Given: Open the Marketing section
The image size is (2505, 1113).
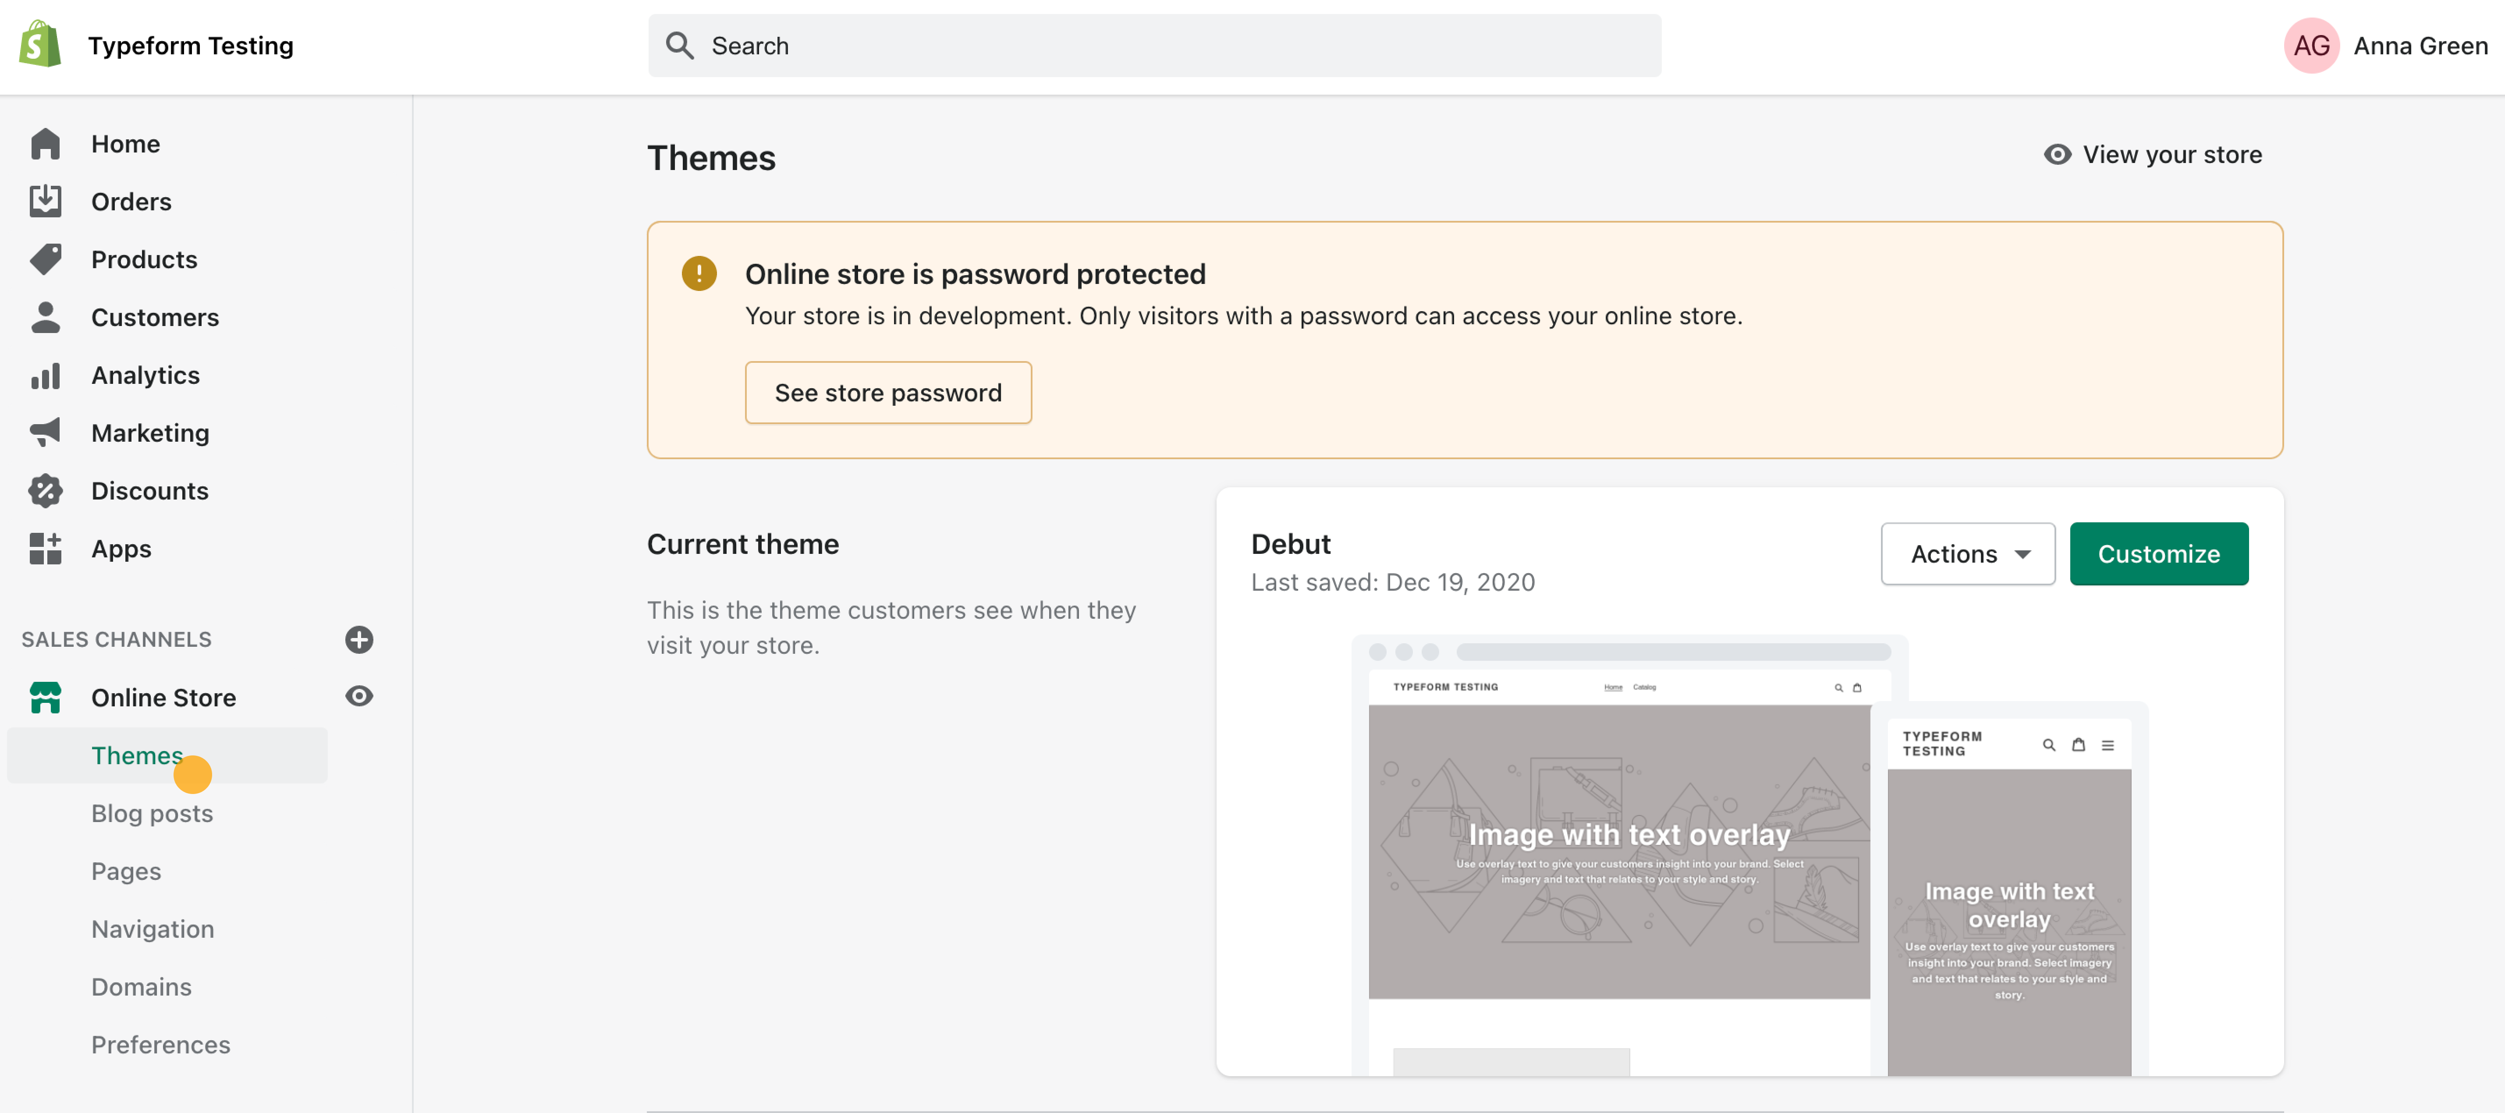Looking at the screenshot, I should 150,432.
